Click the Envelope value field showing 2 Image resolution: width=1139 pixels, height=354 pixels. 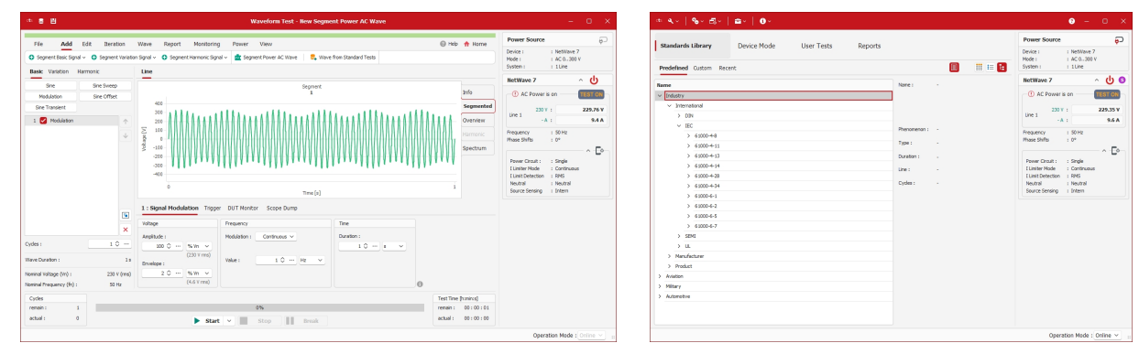click(163, 274)
